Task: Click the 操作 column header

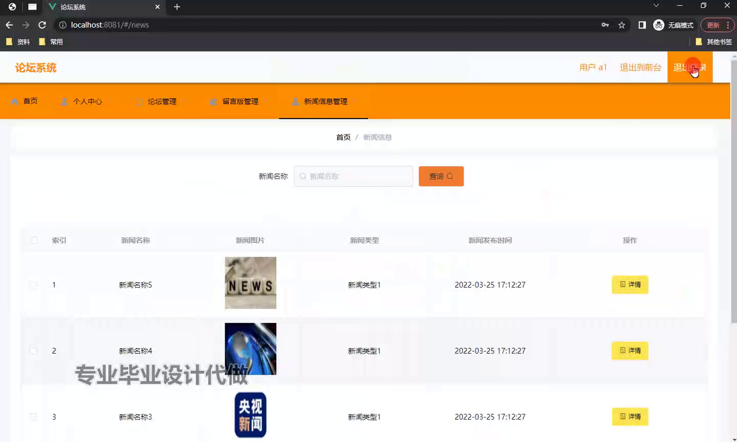Action: pyautogui.click(x=630, y=240)
